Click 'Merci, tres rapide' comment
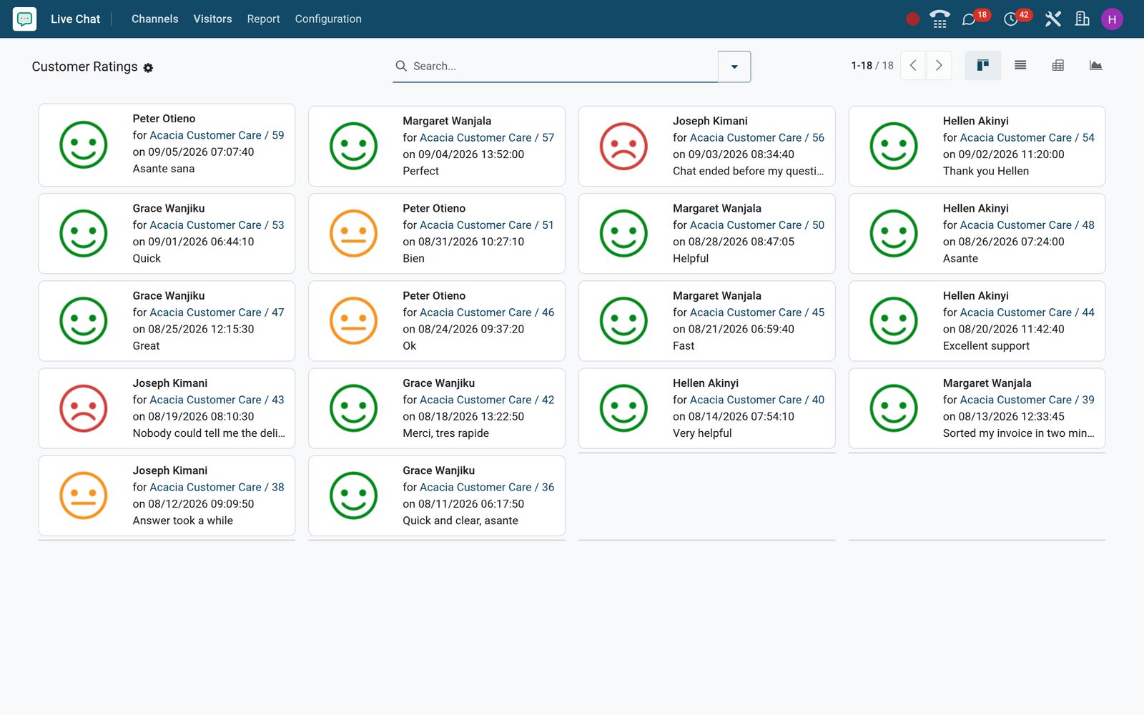Screen dimensions: 1144x715 [x=445, y=433]
